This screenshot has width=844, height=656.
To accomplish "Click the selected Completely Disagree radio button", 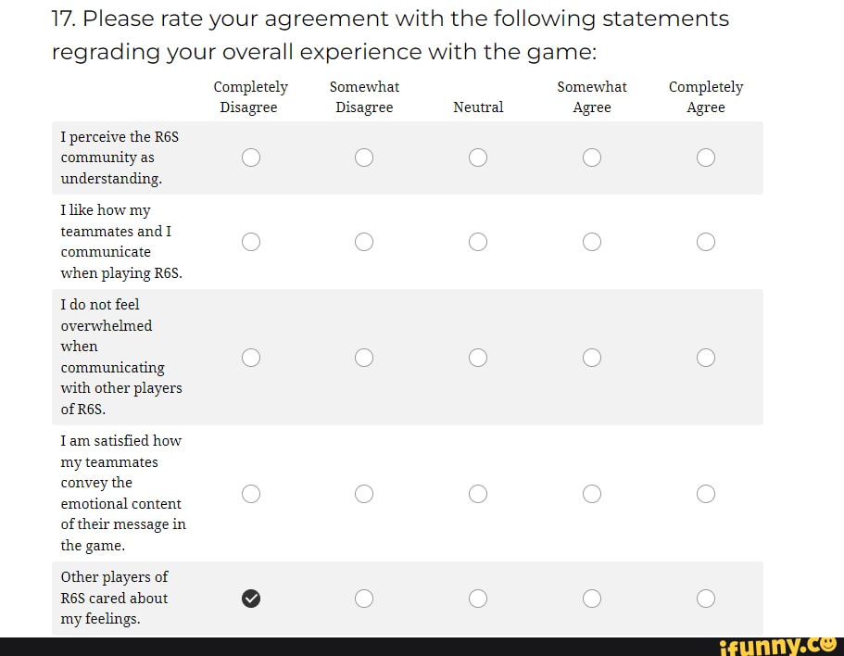I will click(x=251, y=599).
